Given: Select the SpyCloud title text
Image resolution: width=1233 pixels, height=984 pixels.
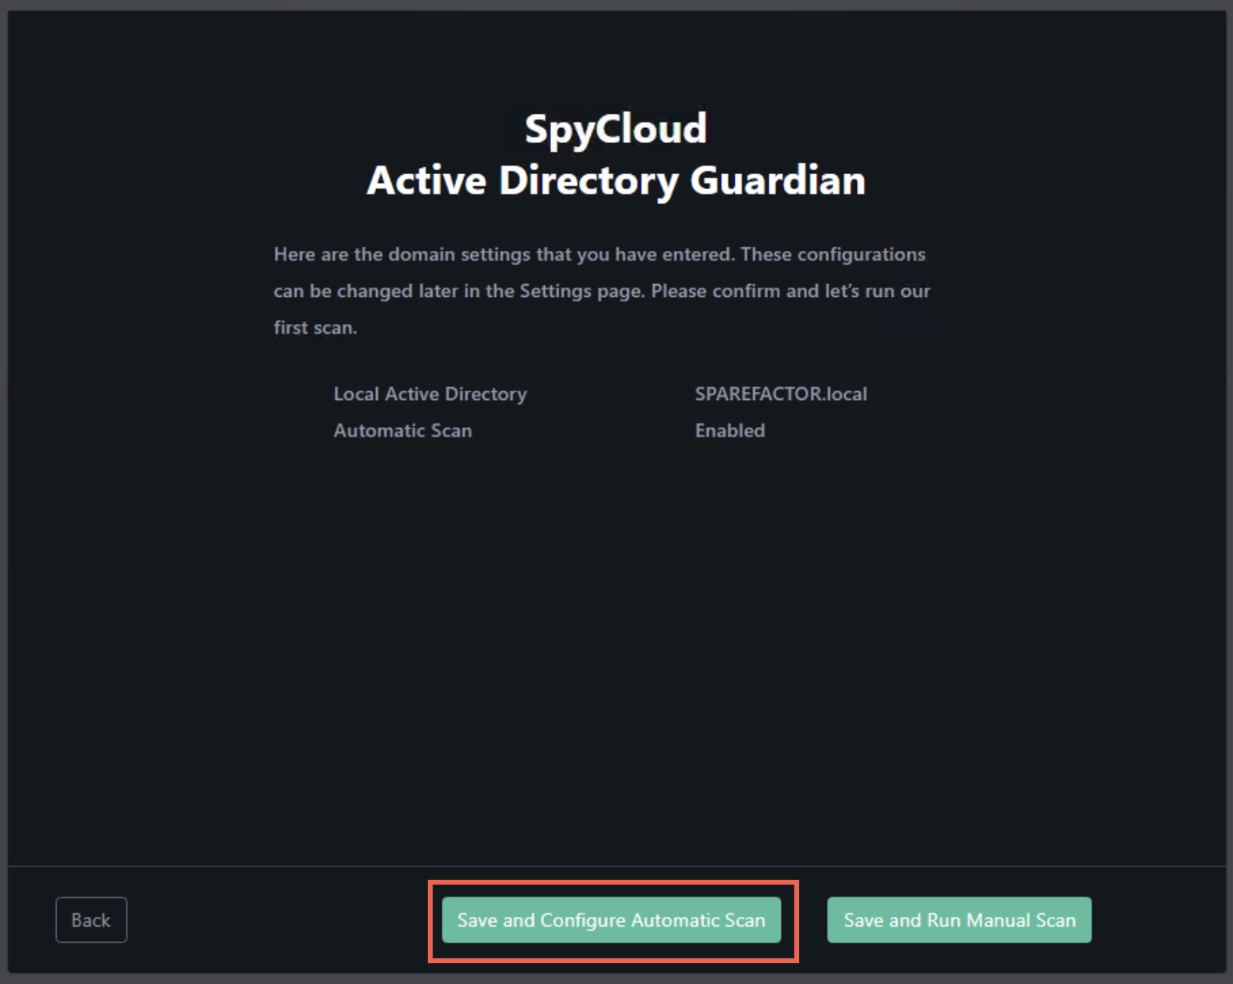Looking at the screenshot, I should [616, 128].
